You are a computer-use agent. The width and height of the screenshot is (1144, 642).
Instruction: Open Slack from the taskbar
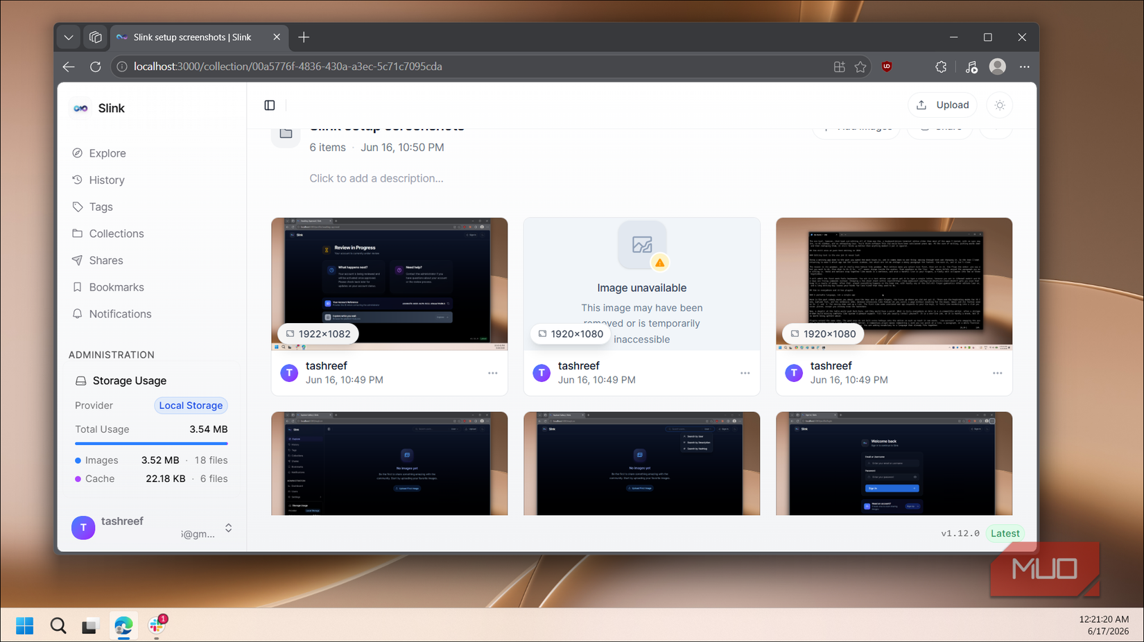point(157,626)
